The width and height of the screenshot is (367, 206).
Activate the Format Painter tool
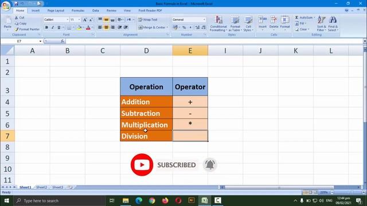click(27, 29)
